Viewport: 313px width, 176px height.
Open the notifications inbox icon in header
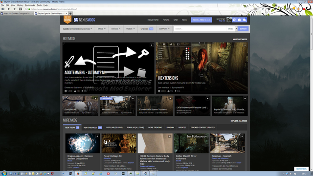[x=245, y=20]
